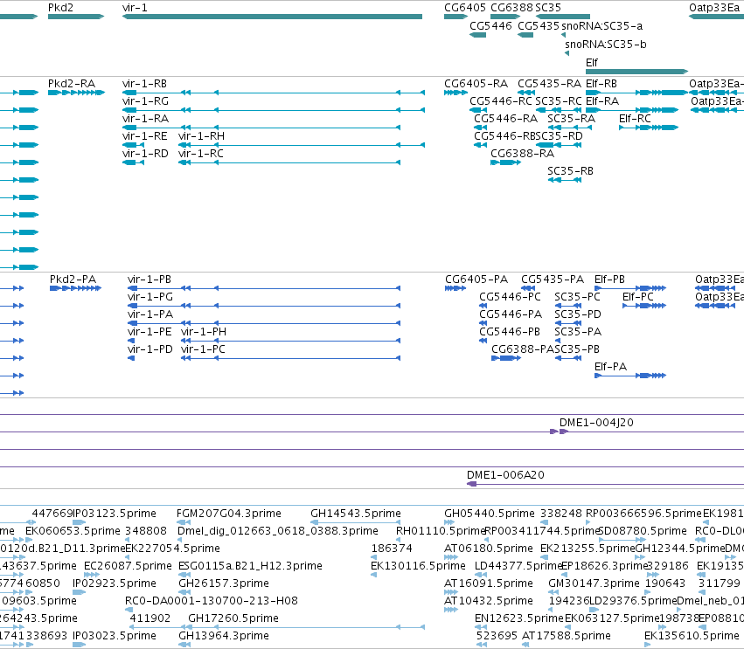Click the SC35 gene label
Screen dimensions: 744x649
(x=548, y=8)
